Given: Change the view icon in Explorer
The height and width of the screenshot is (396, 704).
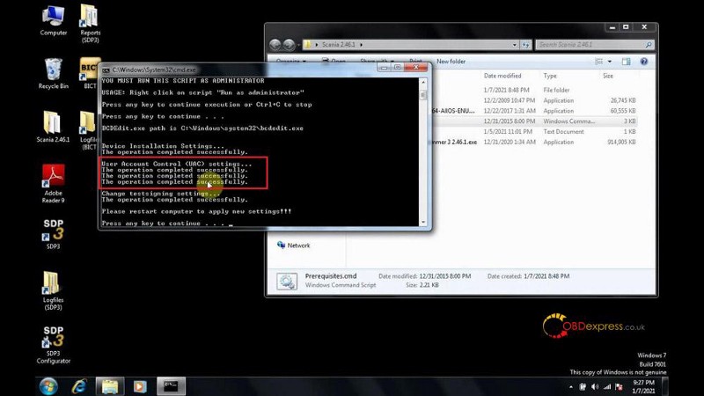Looking at the screenshot, I should coord(599,61).
